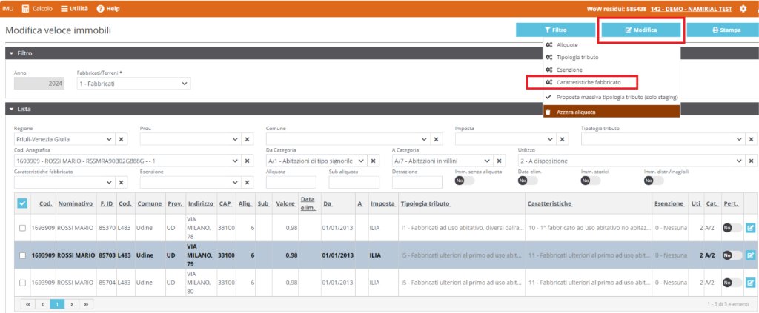Screen dimensions: 759x313
Task: Click the Stampa button
Action: (x=723, y=30)
